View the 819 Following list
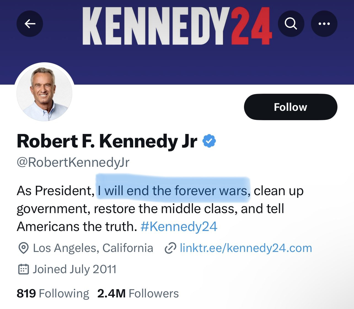This screenshot has width=354, height=309. [53, 293]
